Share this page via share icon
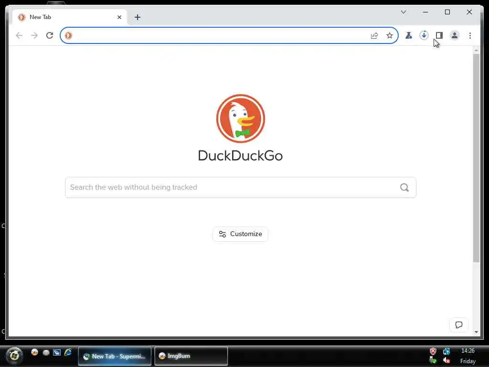Viewport: 489px width, 367px height. coord(374,35)
